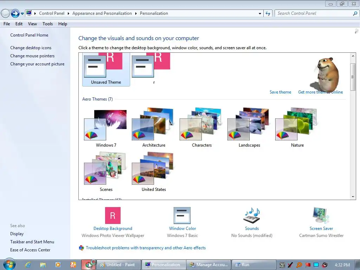Open Display under See also
This screenshot has height=270, width=360.
(x=17, y=234)
